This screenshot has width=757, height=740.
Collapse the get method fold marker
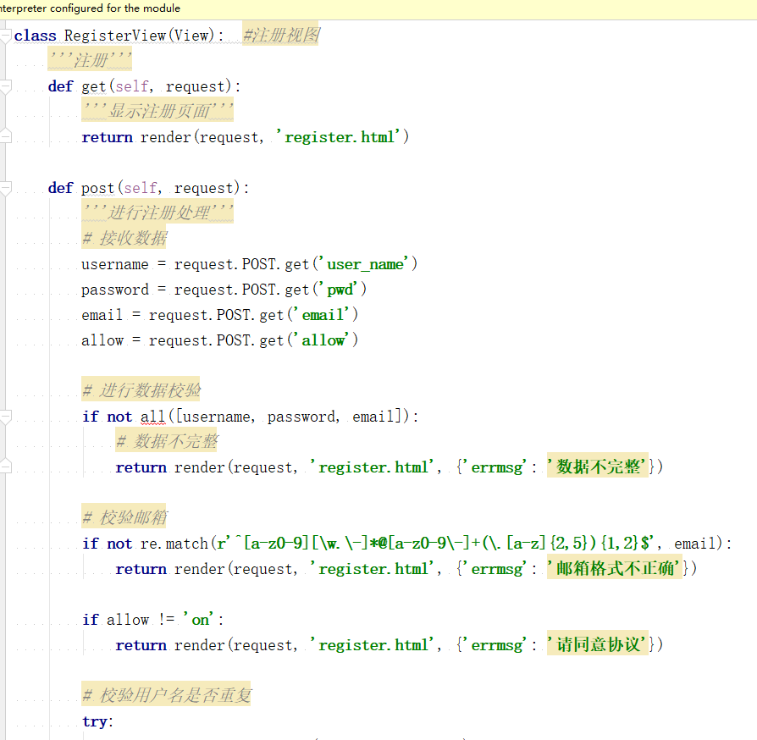click(x=6, y=86)
